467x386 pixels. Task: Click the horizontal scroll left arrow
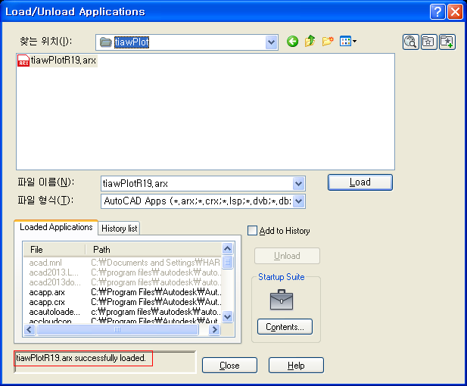pyautogui.click(x=30, y=329)
